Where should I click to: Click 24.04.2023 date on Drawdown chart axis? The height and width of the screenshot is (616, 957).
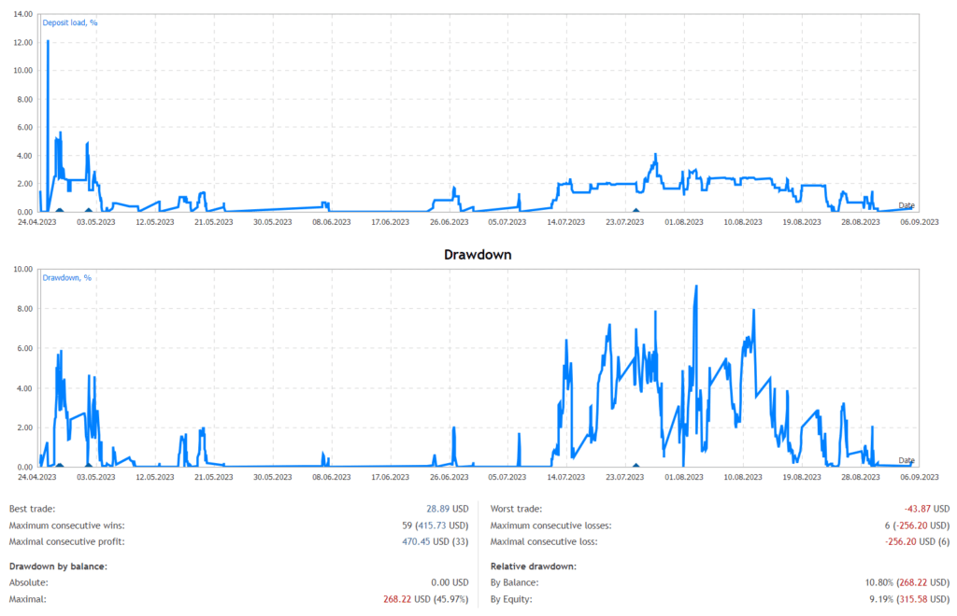coord(38,476)
